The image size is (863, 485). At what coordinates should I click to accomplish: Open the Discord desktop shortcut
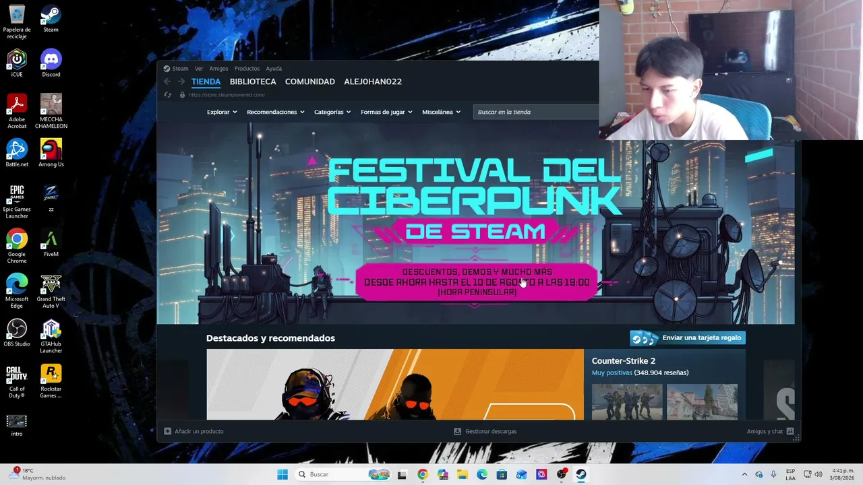click(x=51, y=63)
